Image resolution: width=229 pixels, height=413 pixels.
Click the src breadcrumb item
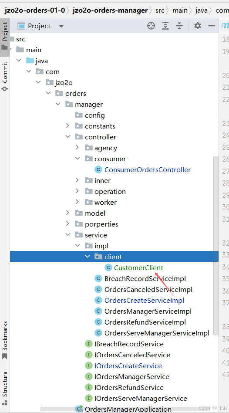(x=160, y=10)
